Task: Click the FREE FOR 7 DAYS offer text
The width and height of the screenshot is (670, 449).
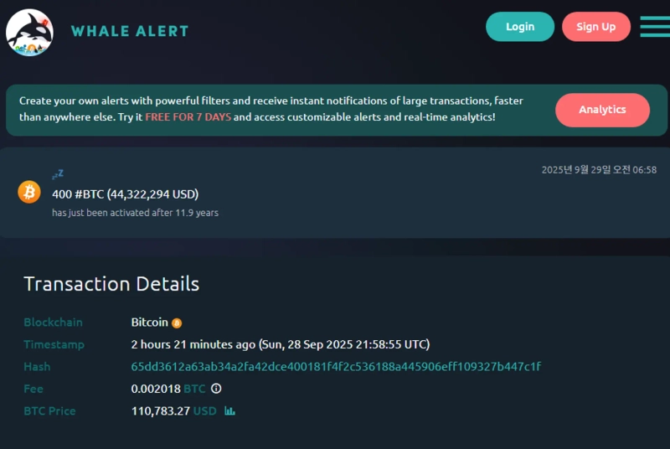Action: [188, 117]
